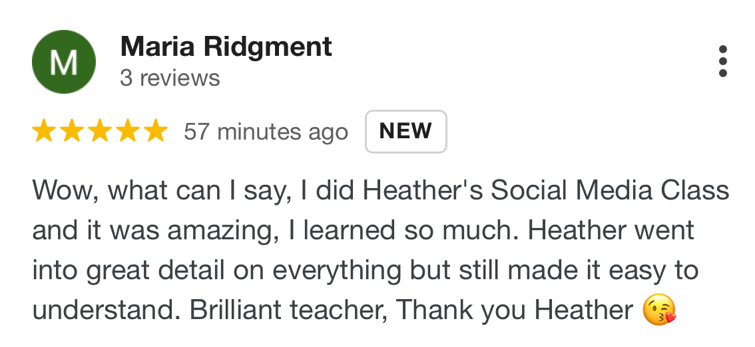Open the three-dot more options menu
Image resolution: width=755 pixels, height=347 pixels.
723,61
